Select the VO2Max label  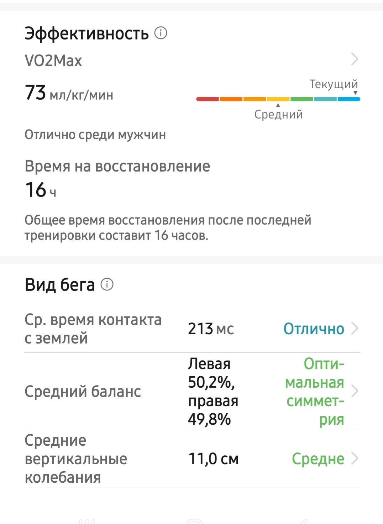pos(53,61)
